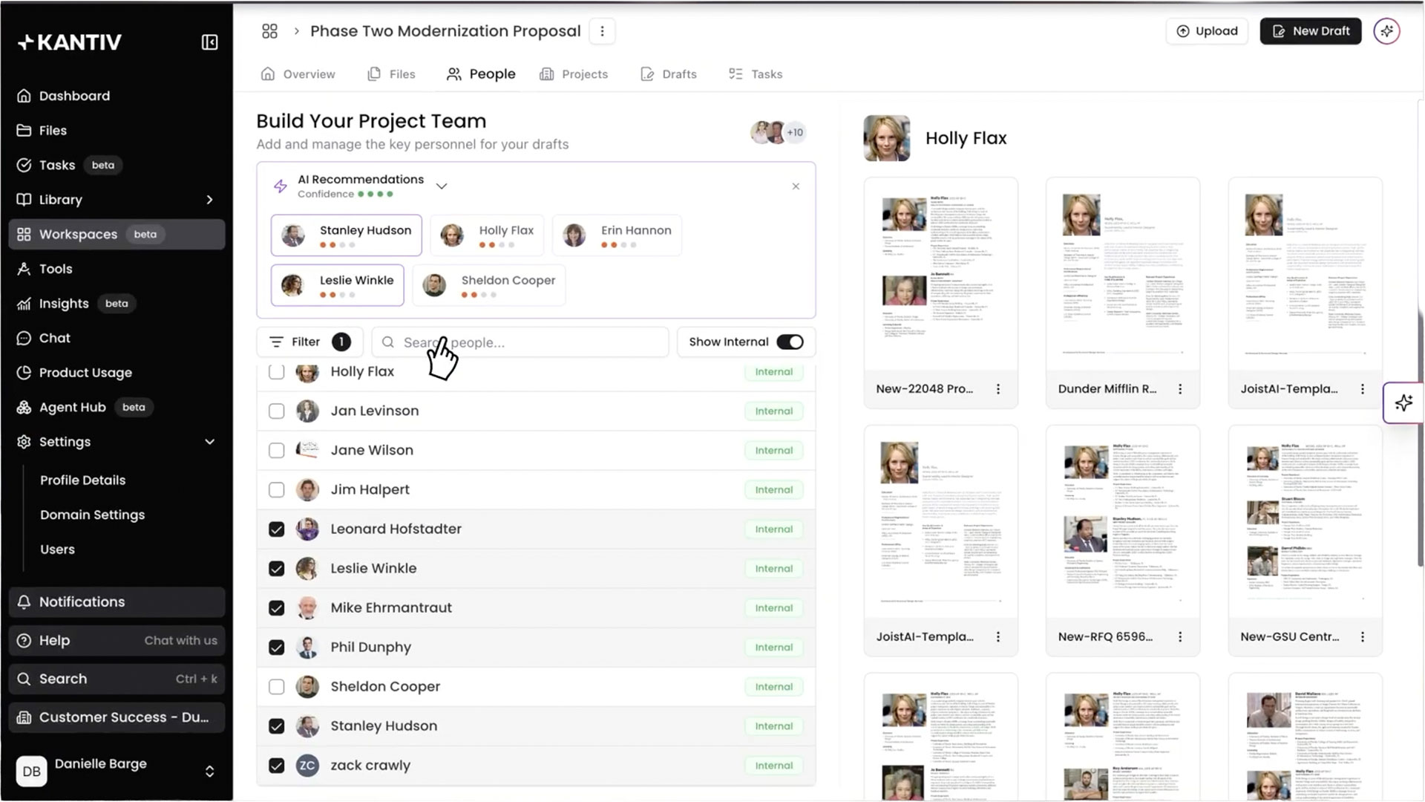This screenshot has width=1425, height=802.
Task: Select Erin Hannon recommendation chip
Action: (x=617, y=235)
